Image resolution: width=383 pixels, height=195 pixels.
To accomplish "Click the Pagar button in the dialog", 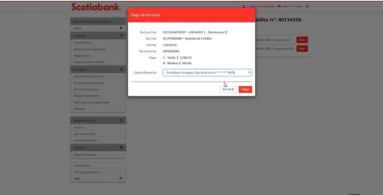I will click(245, 90).
